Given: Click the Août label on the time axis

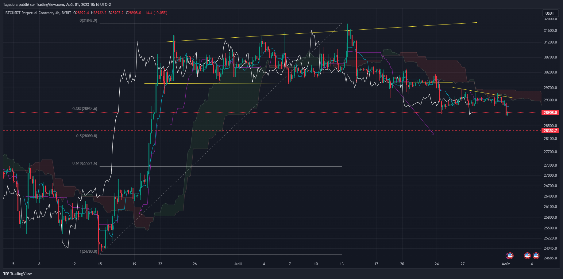Looking at the screenshot, I should pyautogui.click(x=506, y=264).
